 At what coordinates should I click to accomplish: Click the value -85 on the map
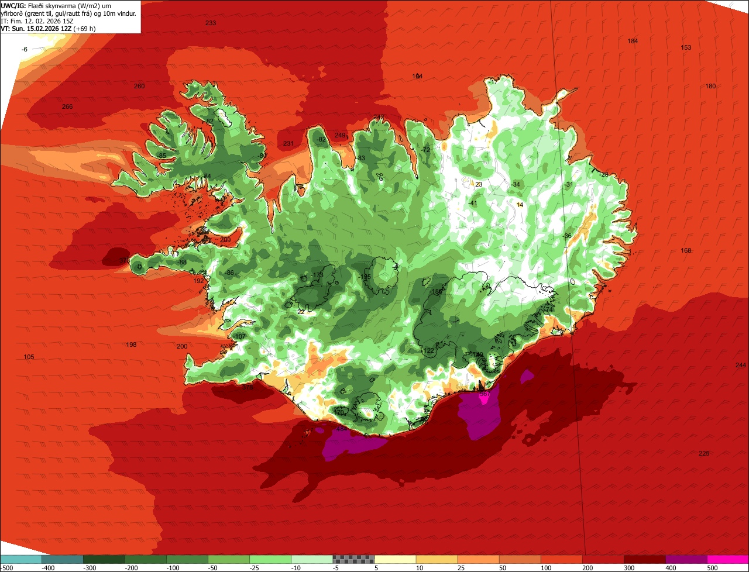click(162, 156)
